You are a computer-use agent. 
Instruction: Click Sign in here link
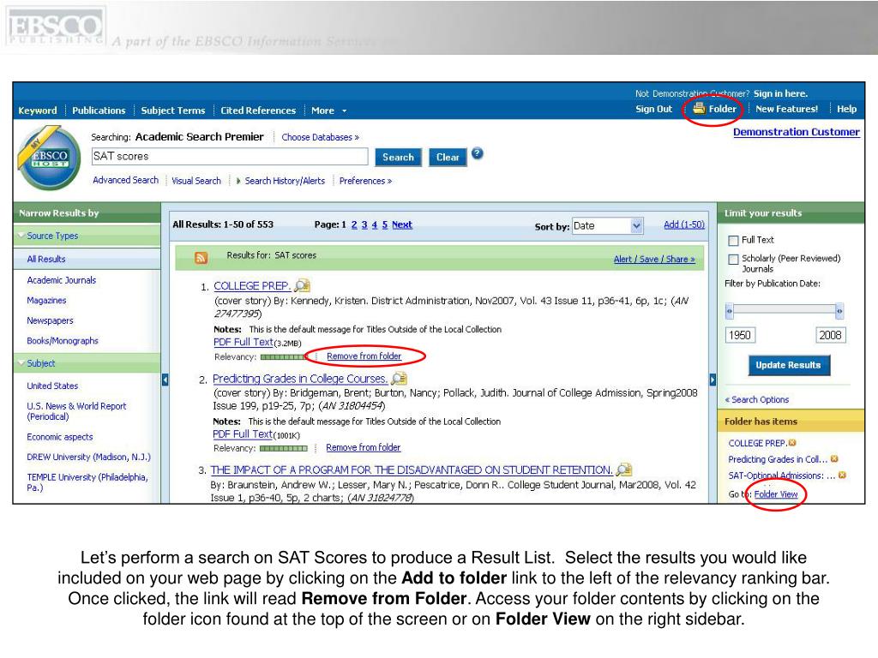780,93
